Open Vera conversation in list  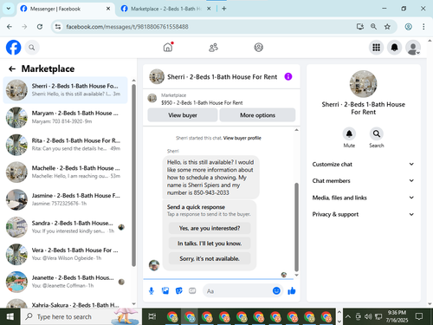click(65, 255)
